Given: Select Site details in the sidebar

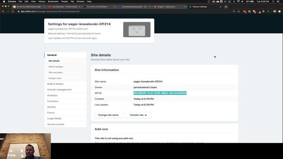Looking at the screenshot, I should (x=54, y=61).
